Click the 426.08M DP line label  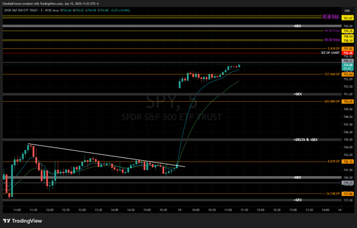pos(332,101)
